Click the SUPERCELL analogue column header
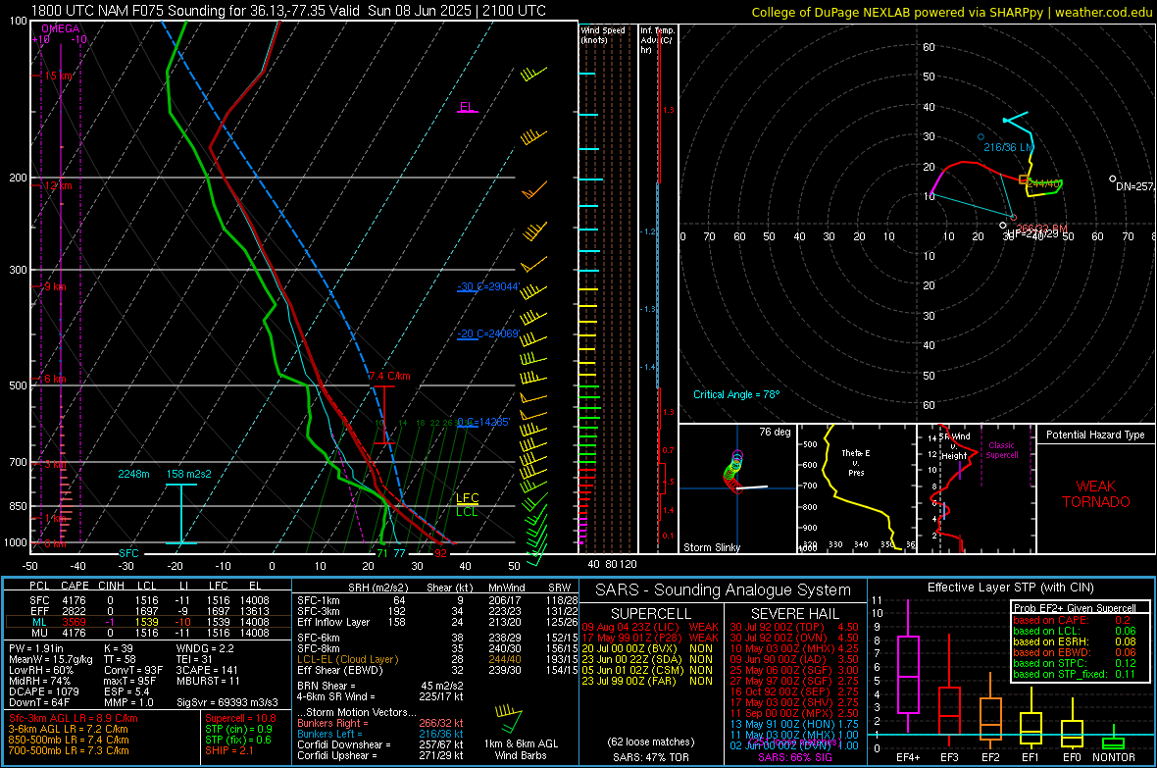Viewport: 1157px width, 768px height. pos(651,614)
